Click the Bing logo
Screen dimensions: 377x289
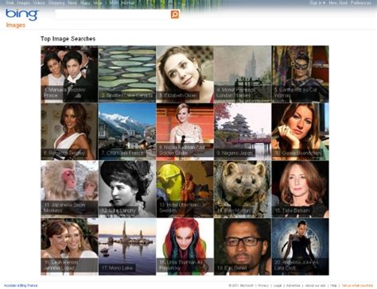(21, 15)
